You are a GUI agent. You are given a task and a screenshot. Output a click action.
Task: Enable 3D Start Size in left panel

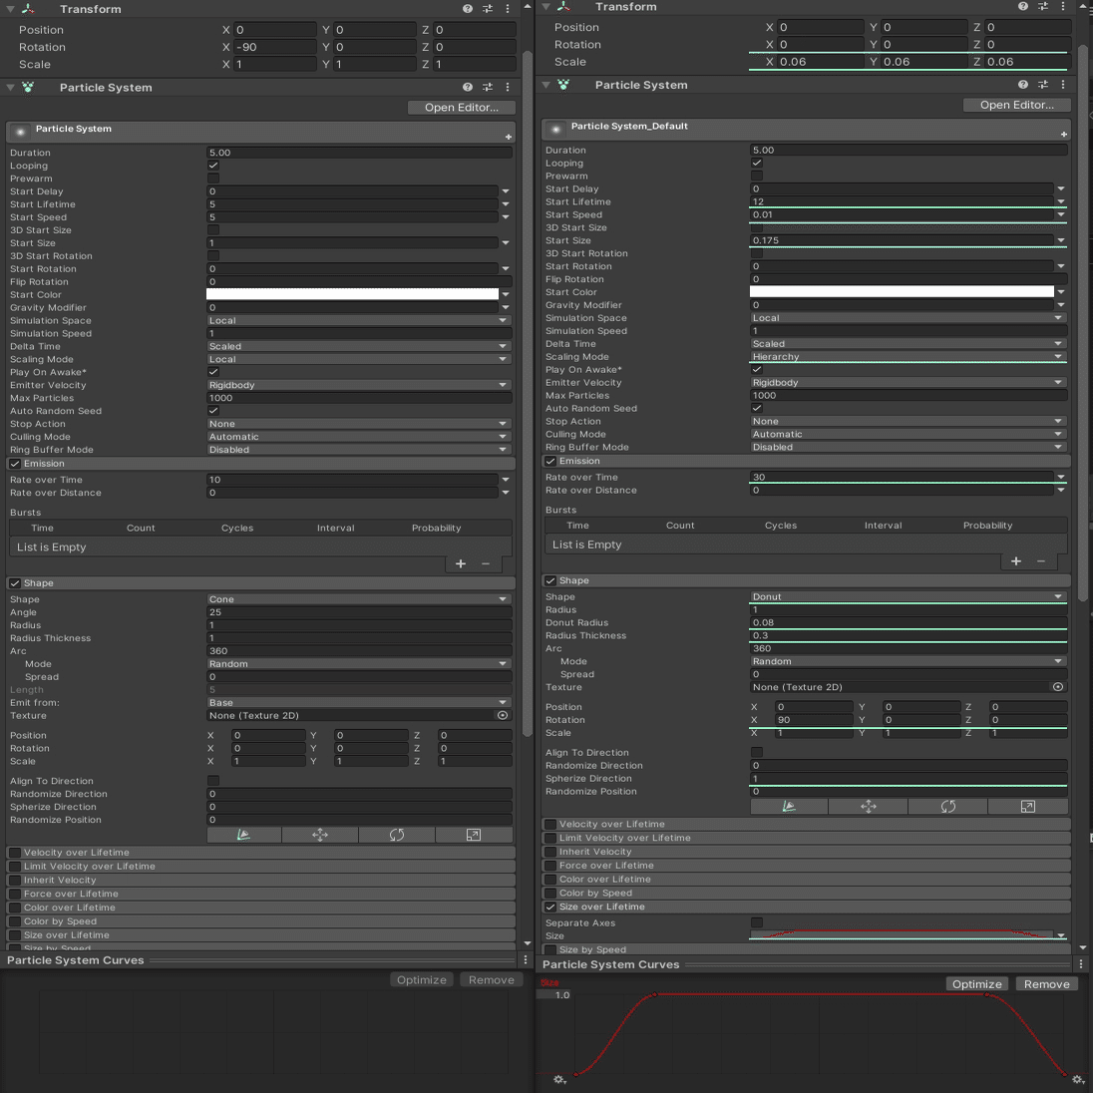pyautogui.click(x=213, y=230)
